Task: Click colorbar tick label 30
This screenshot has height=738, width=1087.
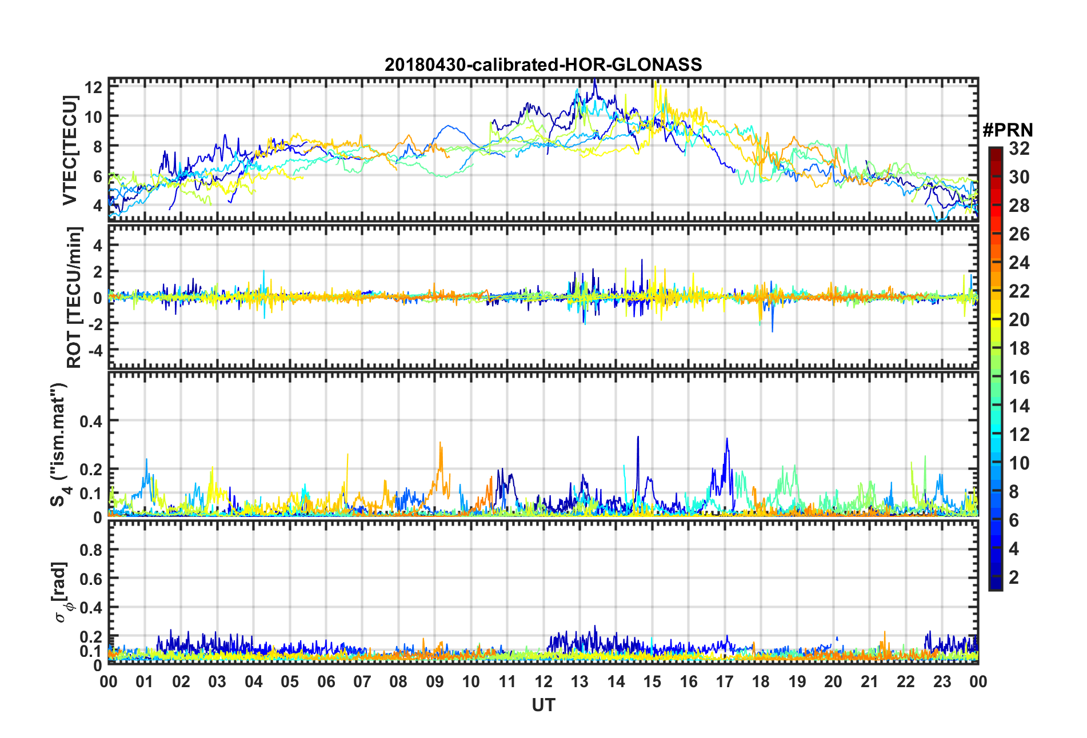Action: click(x=1019, y=177)
